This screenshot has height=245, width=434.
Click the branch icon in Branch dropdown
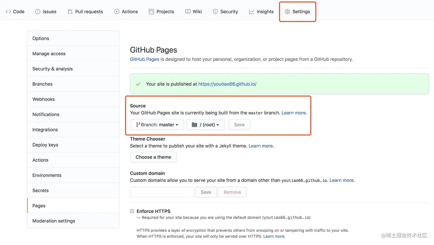point(138,125)
